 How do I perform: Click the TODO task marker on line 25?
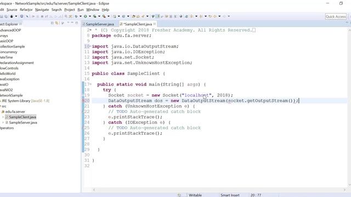[x=83, y=128]
